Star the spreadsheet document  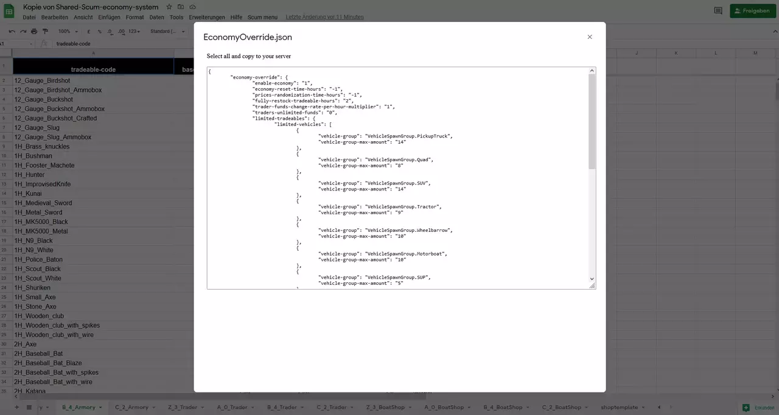tap(170, 7)
